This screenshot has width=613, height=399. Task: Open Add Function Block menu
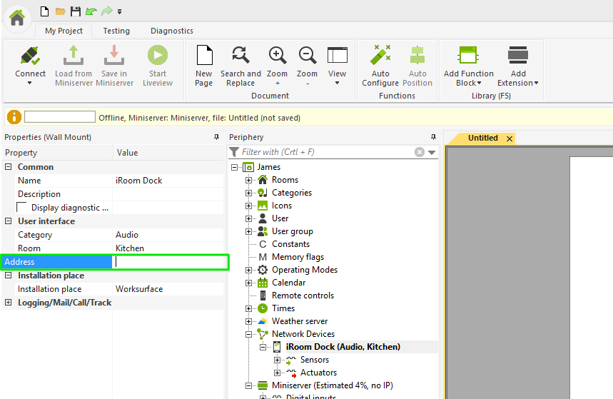click(x=468, y=66)
